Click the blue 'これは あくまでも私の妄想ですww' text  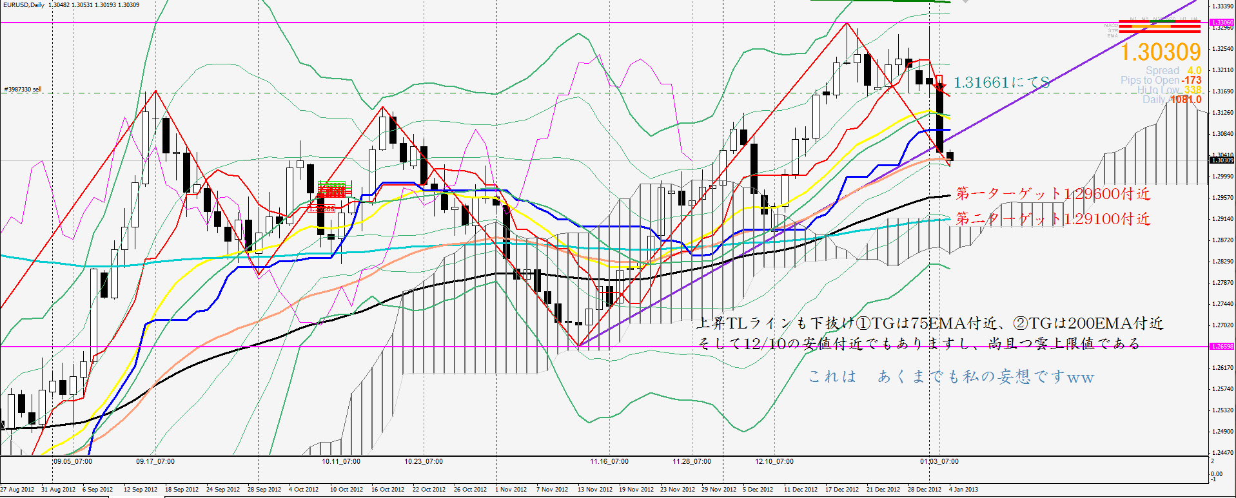[x=952, y=376]
